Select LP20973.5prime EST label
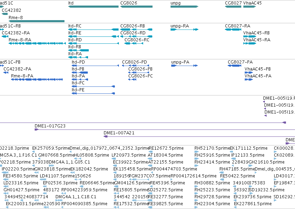 (x=129, y=155)
